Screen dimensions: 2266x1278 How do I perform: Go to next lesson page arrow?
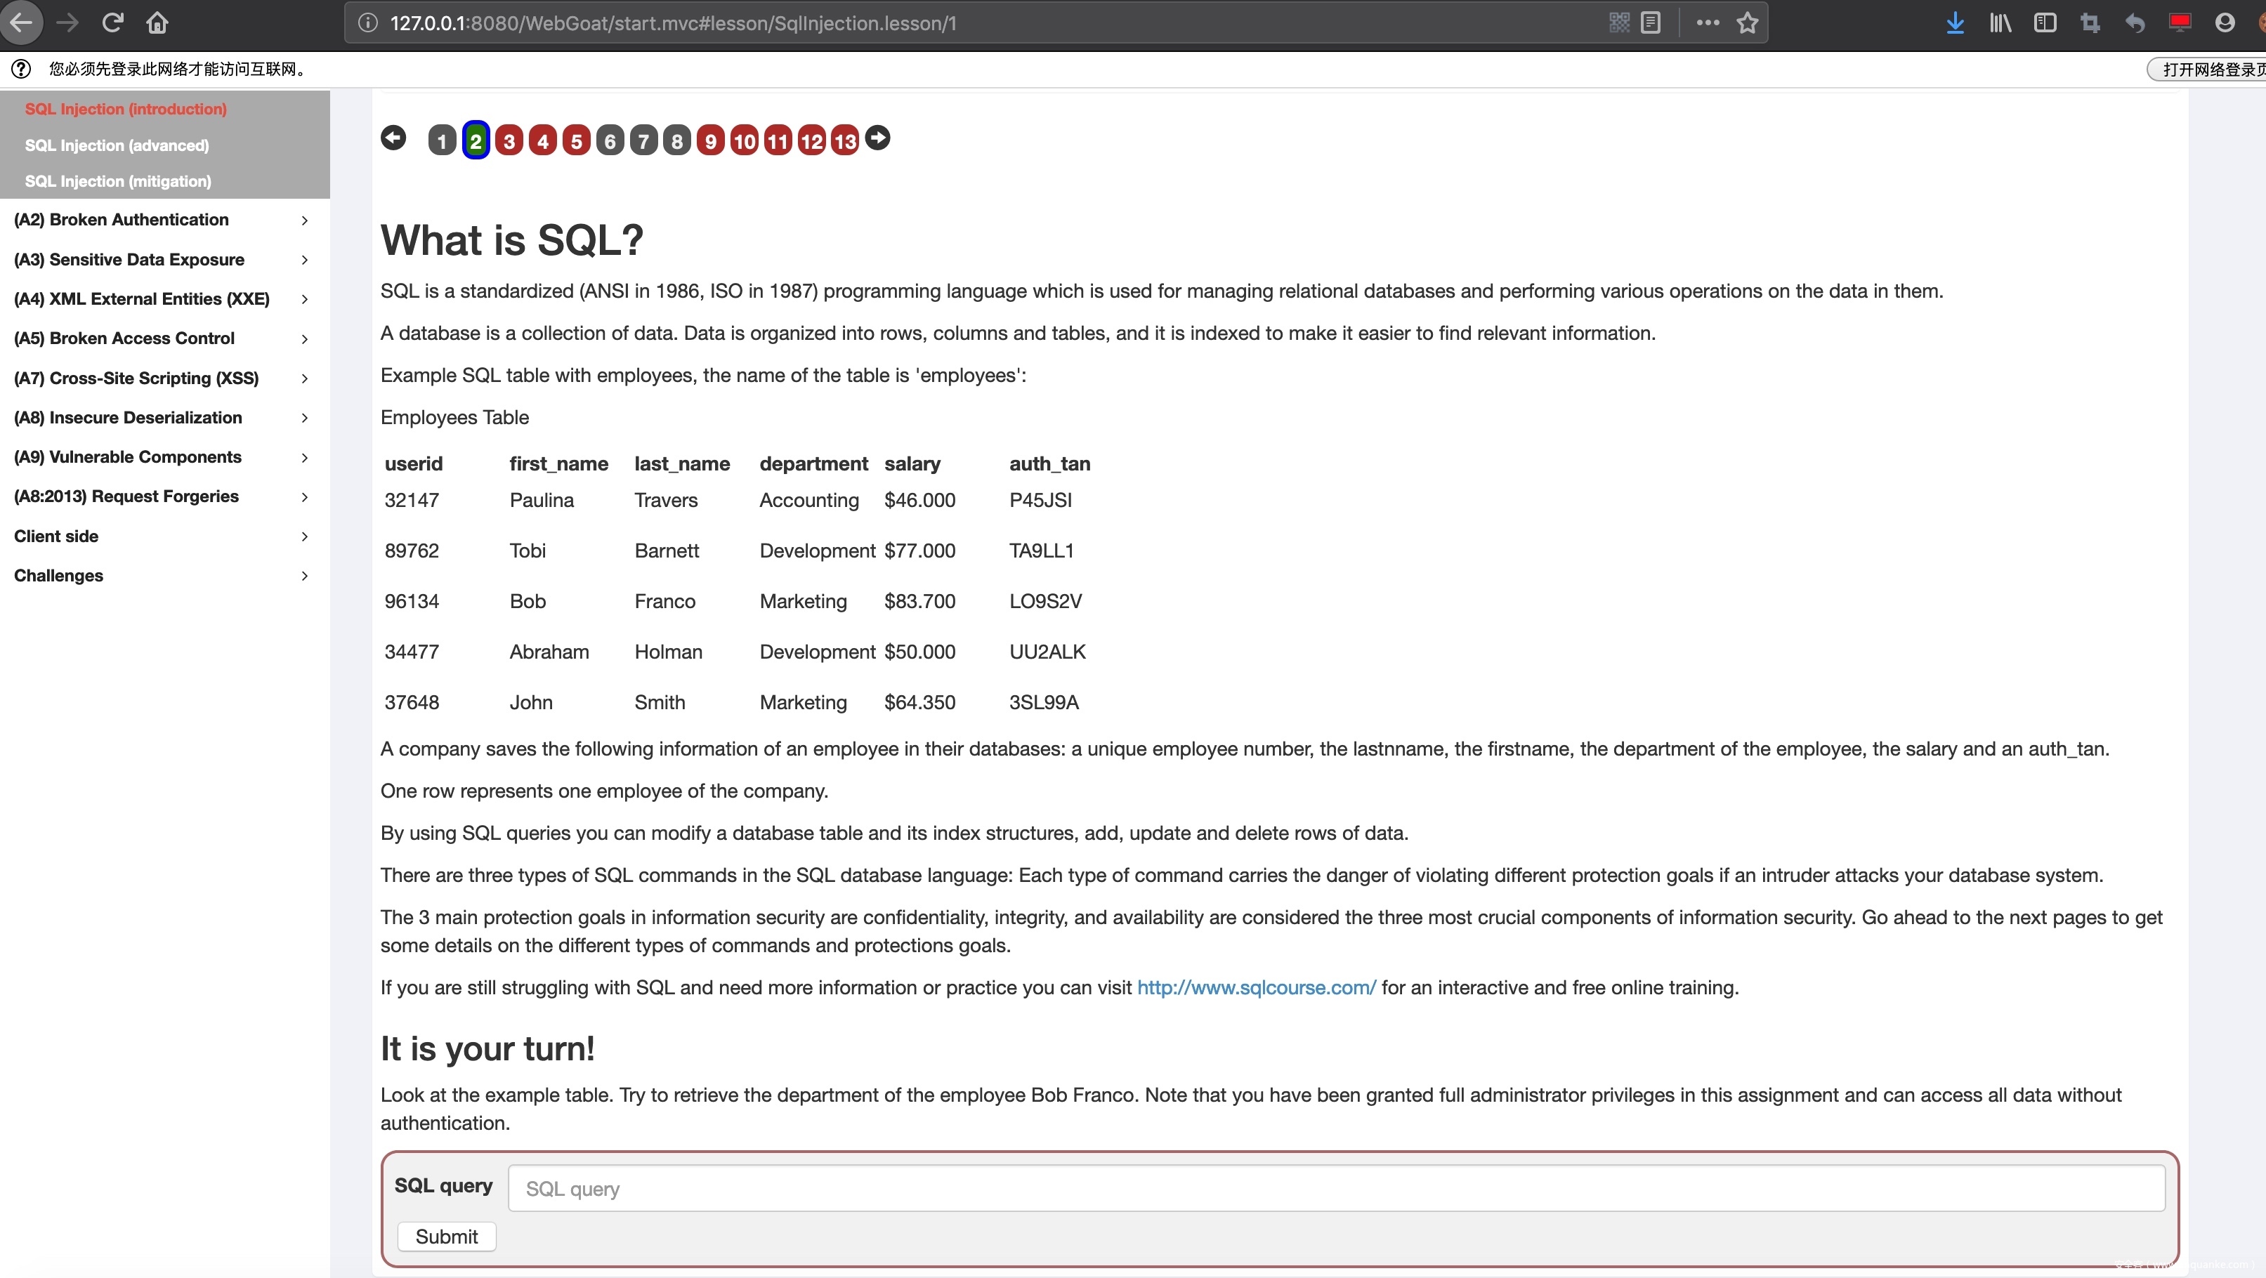coord(878,138)
